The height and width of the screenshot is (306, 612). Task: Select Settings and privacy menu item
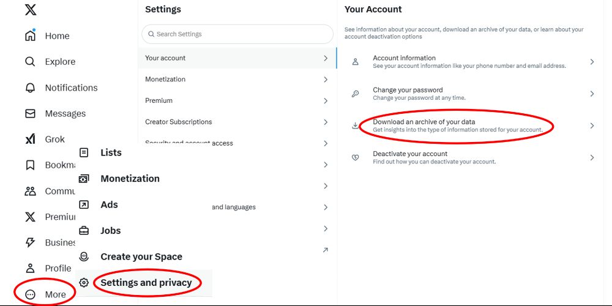[146, 282]
